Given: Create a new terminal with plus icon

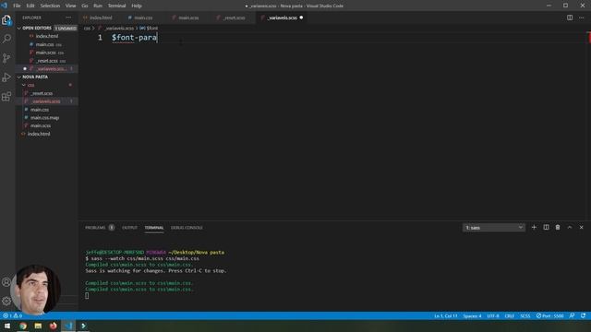Looking at the screenshot, I should 534,228.
